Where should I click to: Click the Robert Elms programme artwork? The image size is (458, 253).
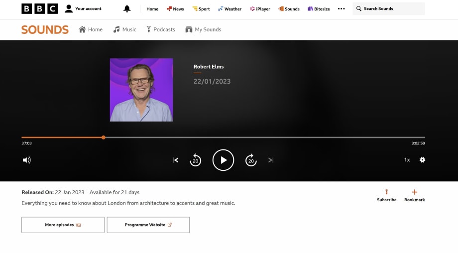coord(141,90)
